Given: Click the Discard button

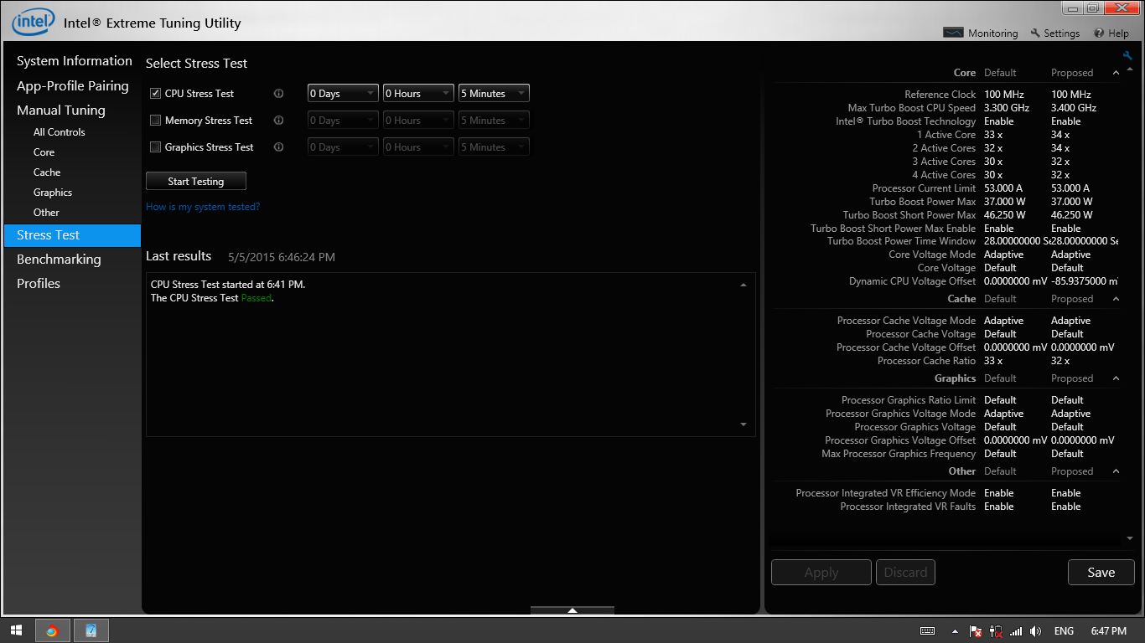Looking at the screenshot, I should click(x=906, y=573).
